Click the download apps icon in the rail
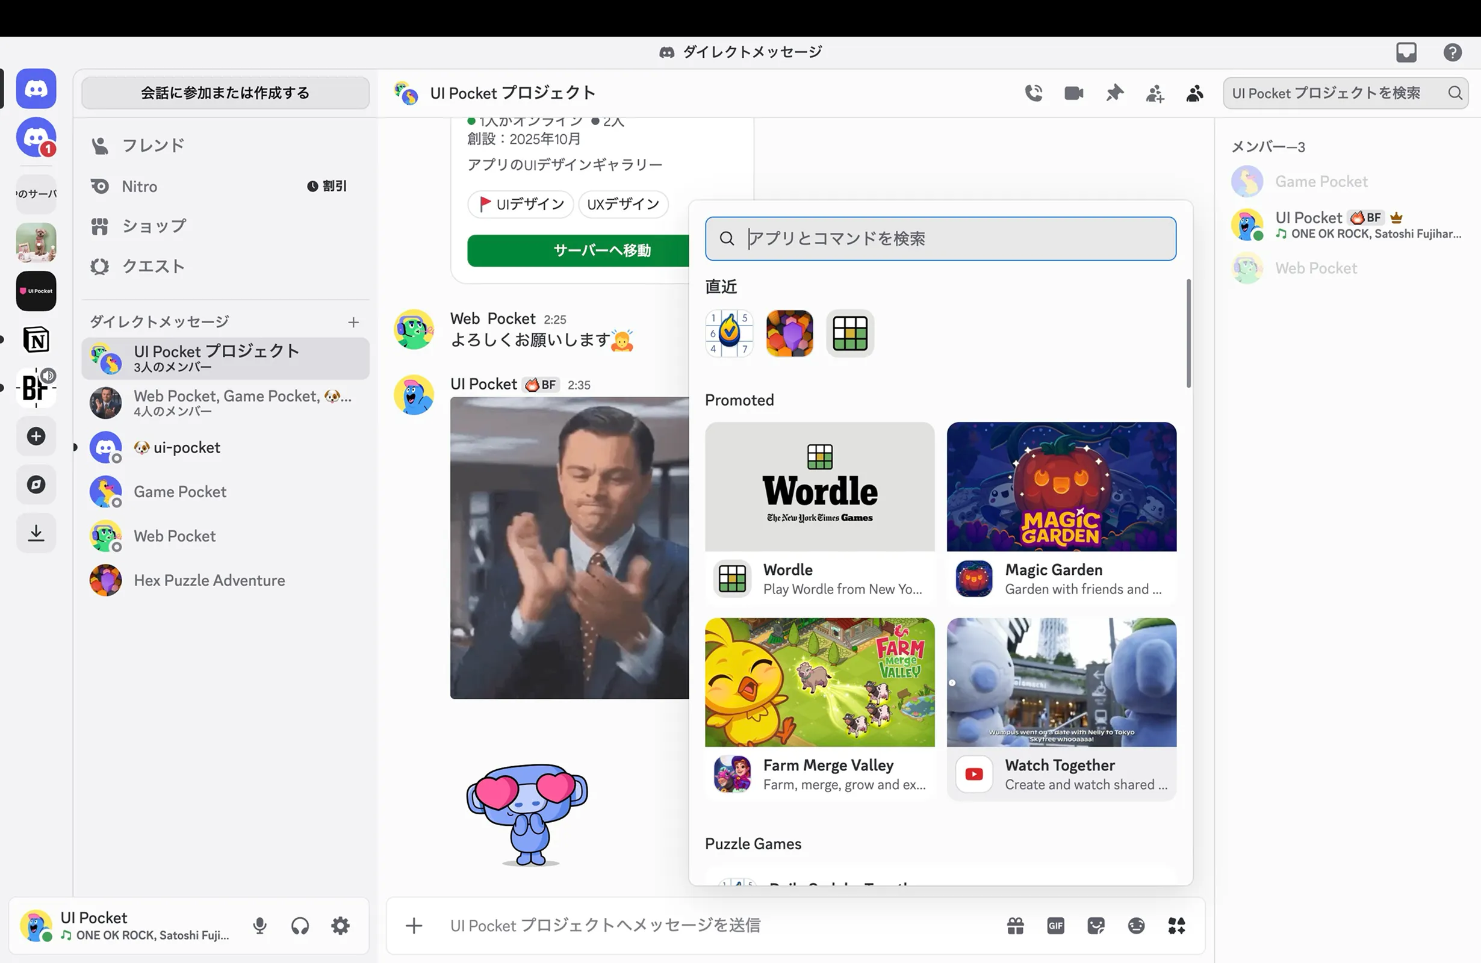This screenshot has height=963, width=1481. (x=36, y=533)
